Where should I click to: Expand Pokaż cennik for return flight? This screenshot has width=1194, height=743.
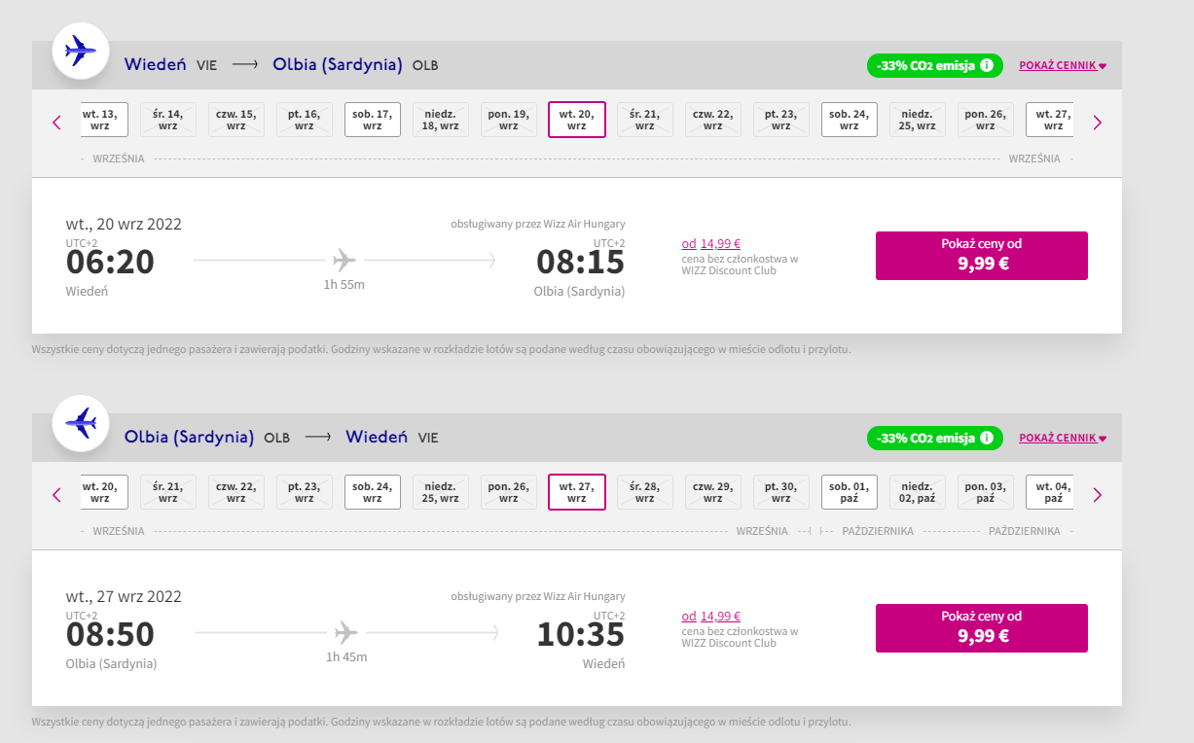click(1063, 439)
